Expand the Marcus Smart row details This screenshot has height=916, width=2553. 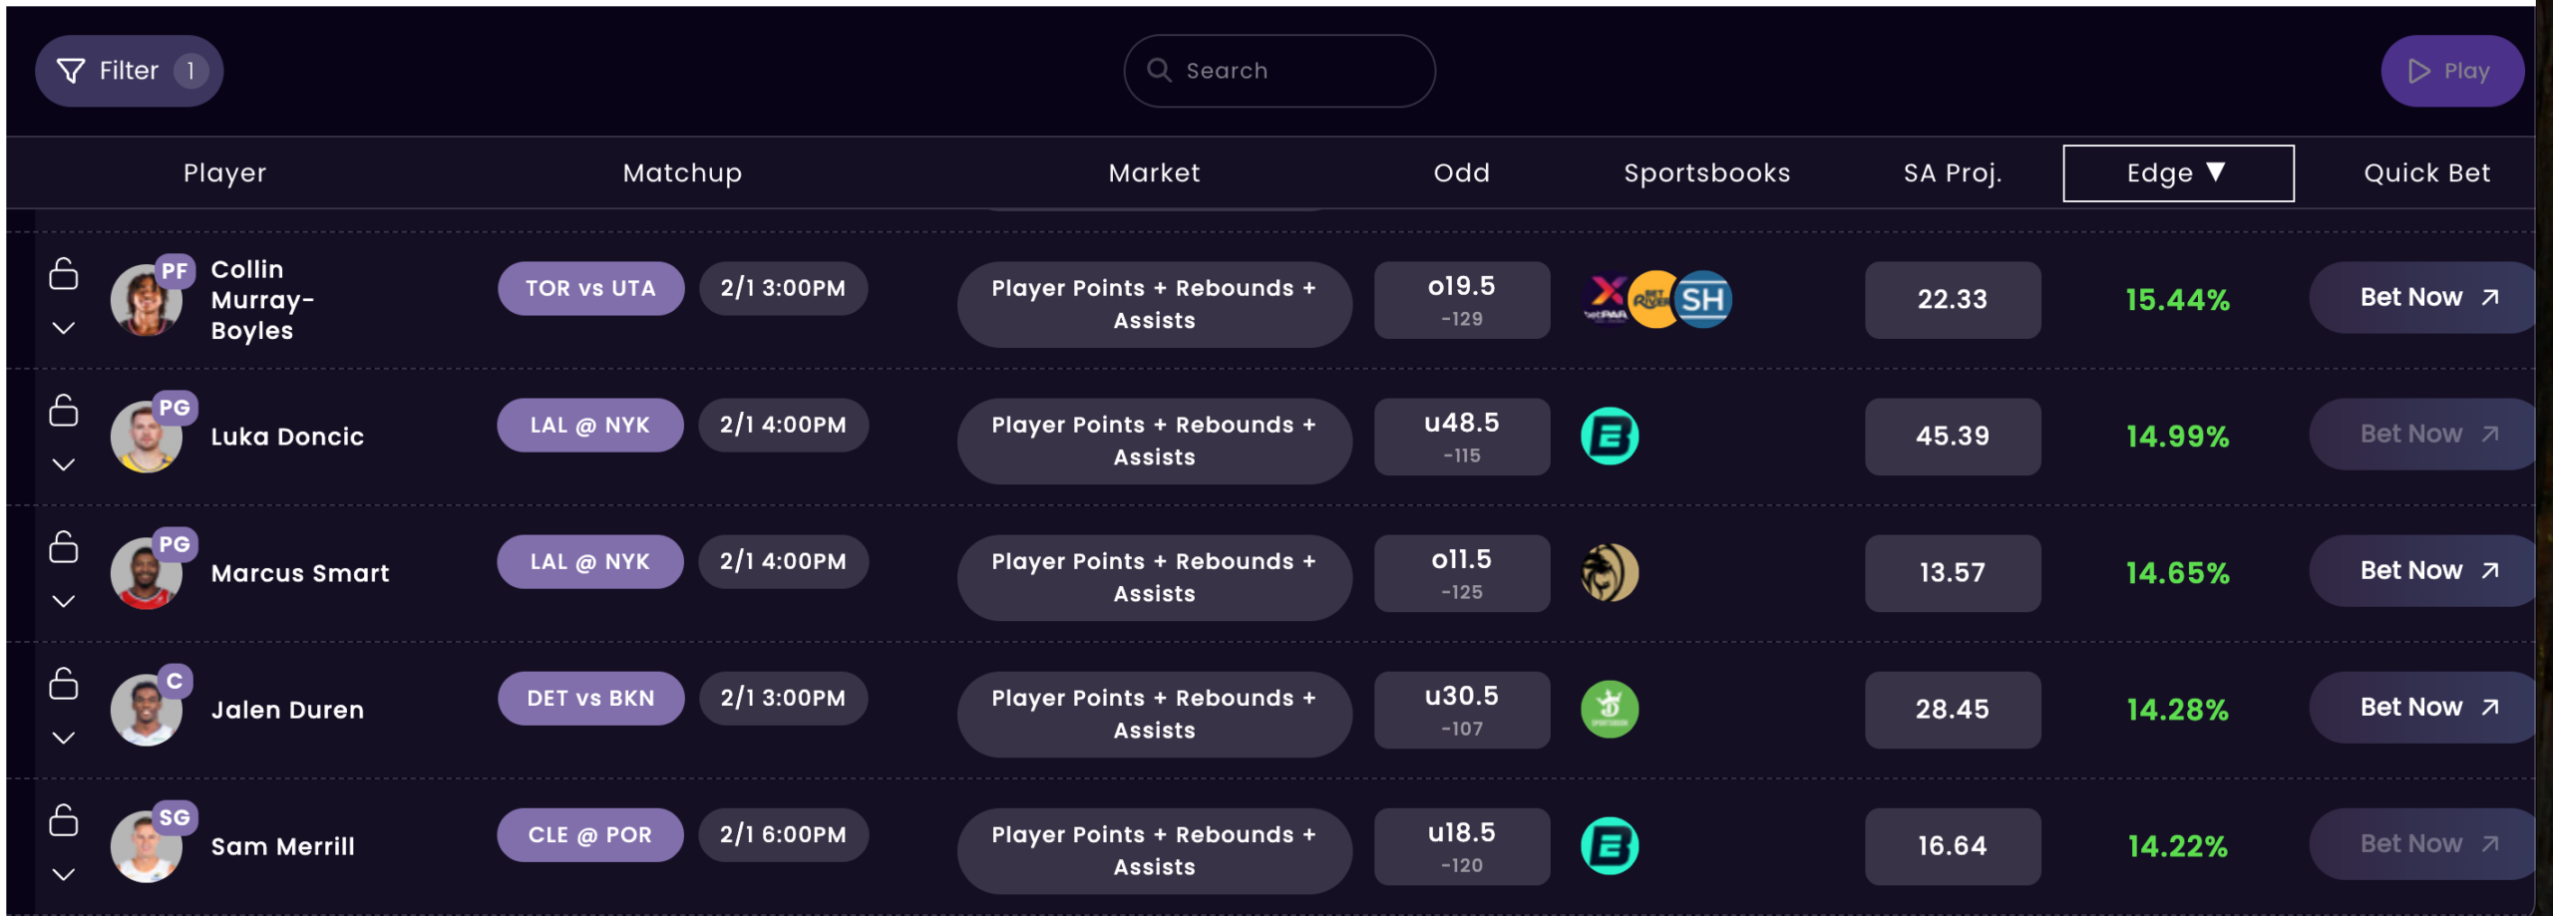tap(64, 601)
